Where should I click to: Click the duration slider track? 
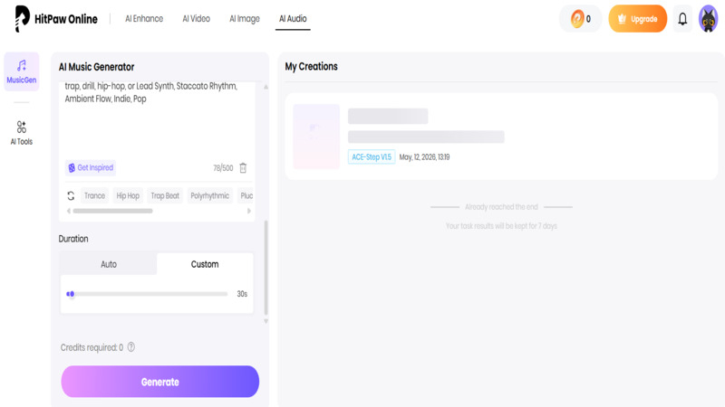point(147,294)
